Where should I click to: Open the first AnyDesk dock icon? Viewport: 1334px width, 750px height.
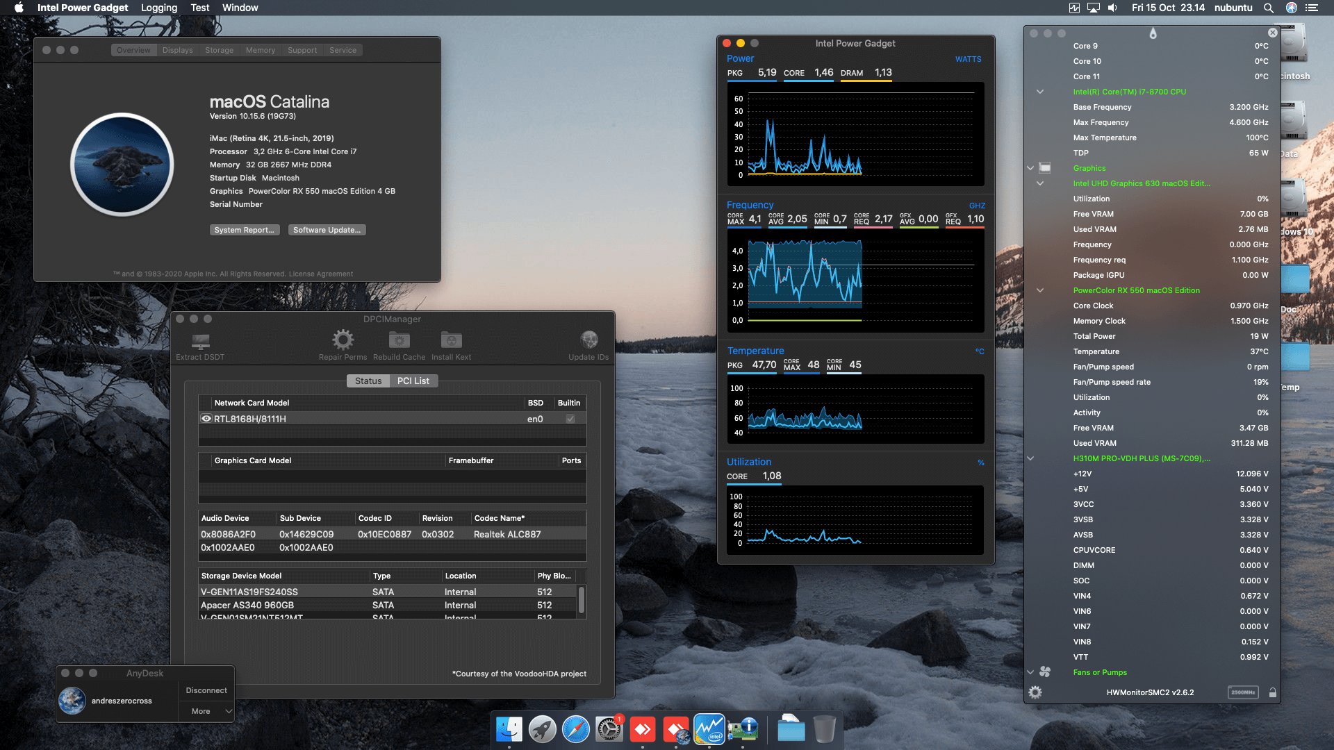tap(643, 729)
